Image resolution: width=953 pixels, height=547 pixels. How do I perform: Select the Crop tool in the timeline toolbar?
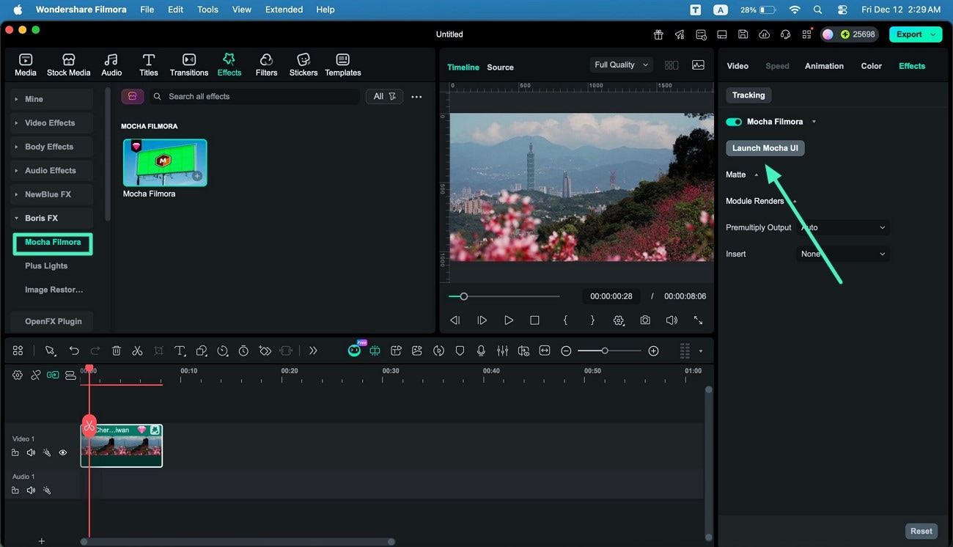click(158, 350)
